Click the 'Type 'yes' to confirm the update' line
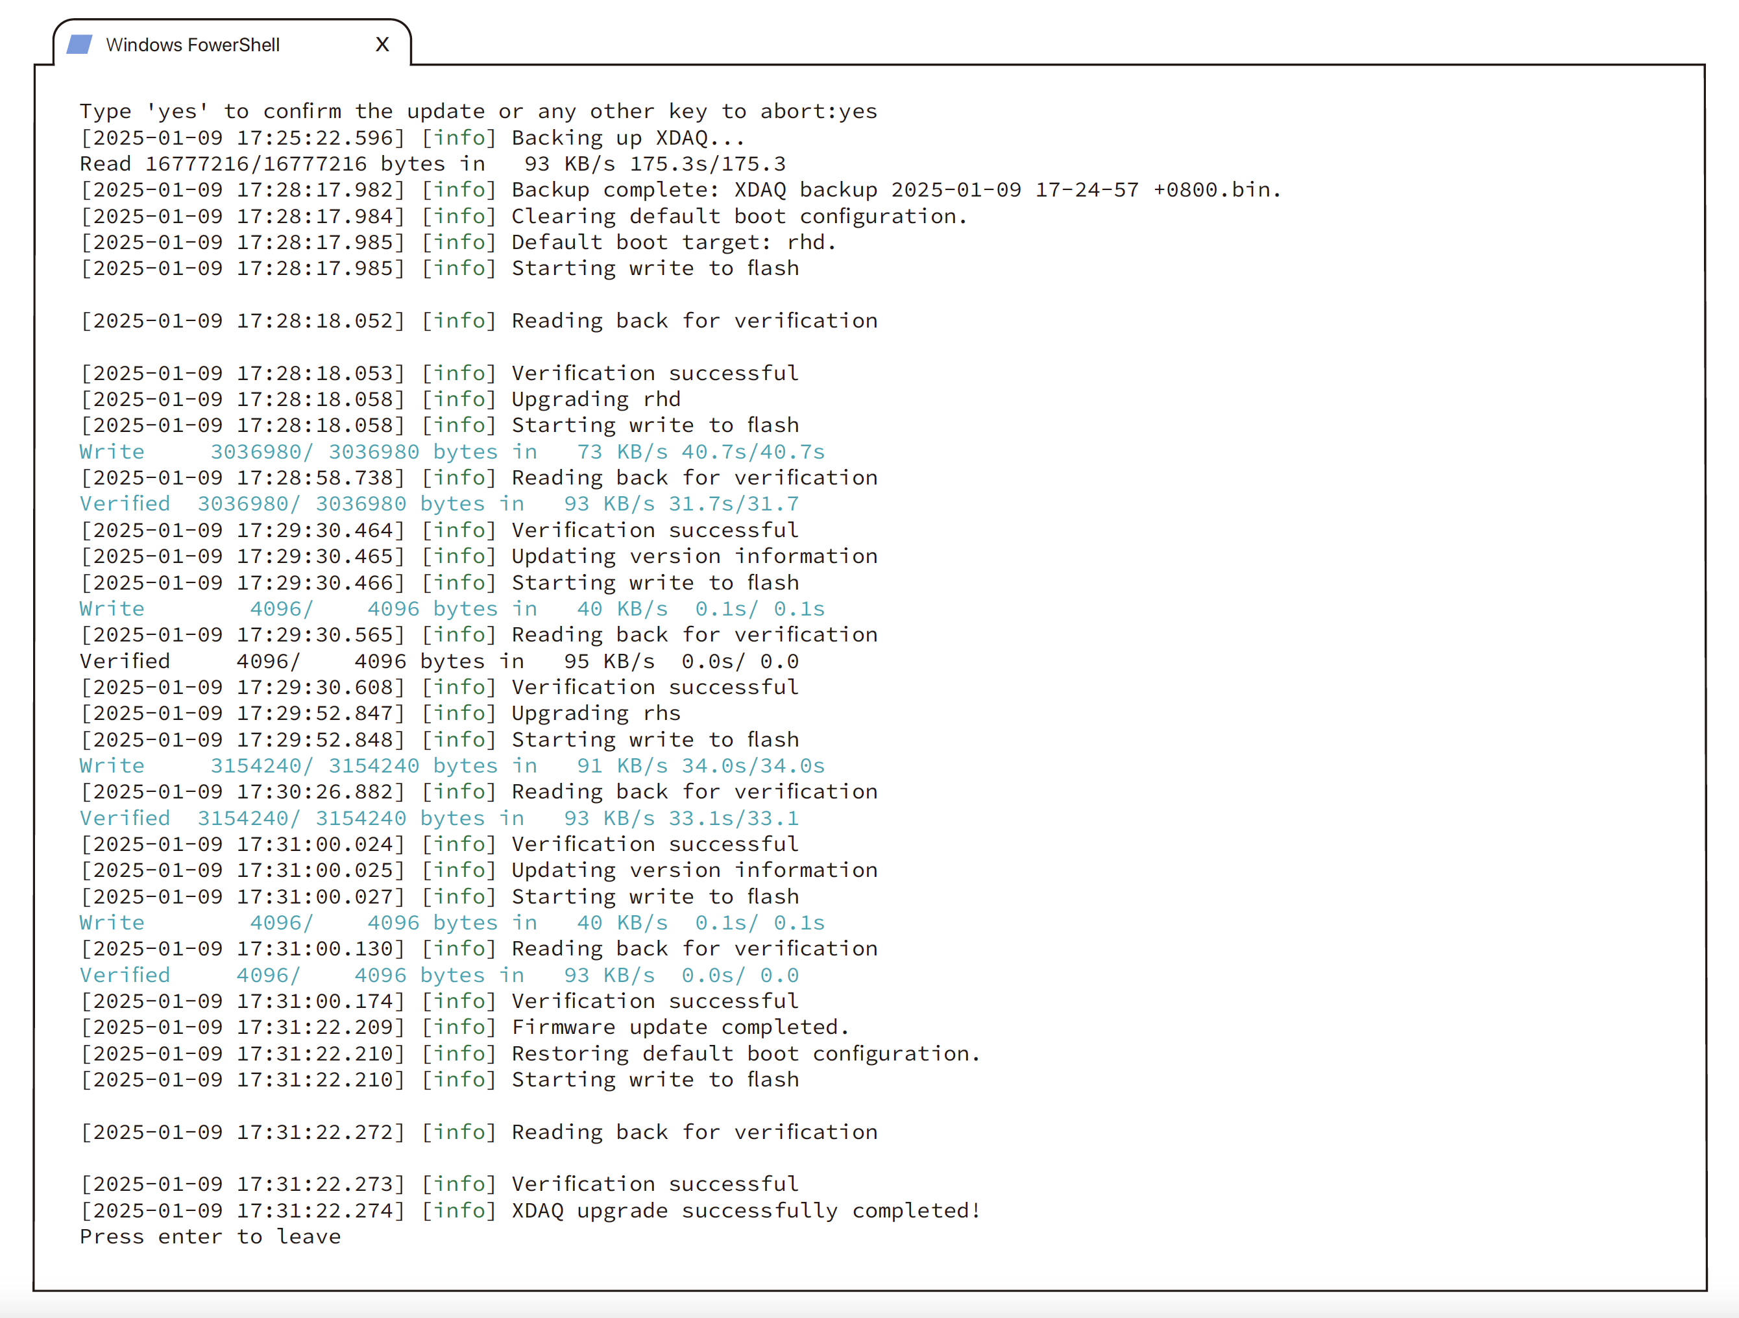This screenshot has width=1739, height=1318. (x=478, y=112)
